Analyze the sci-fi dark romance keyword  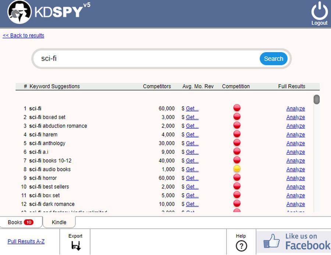point(295,204)
